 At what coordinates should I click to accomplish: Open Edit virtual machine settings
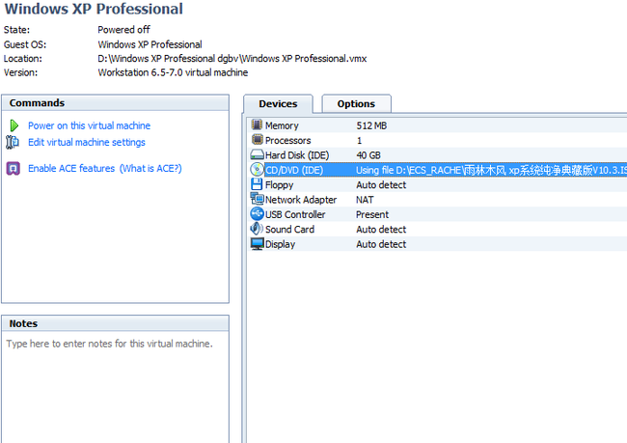coord(87,143)
